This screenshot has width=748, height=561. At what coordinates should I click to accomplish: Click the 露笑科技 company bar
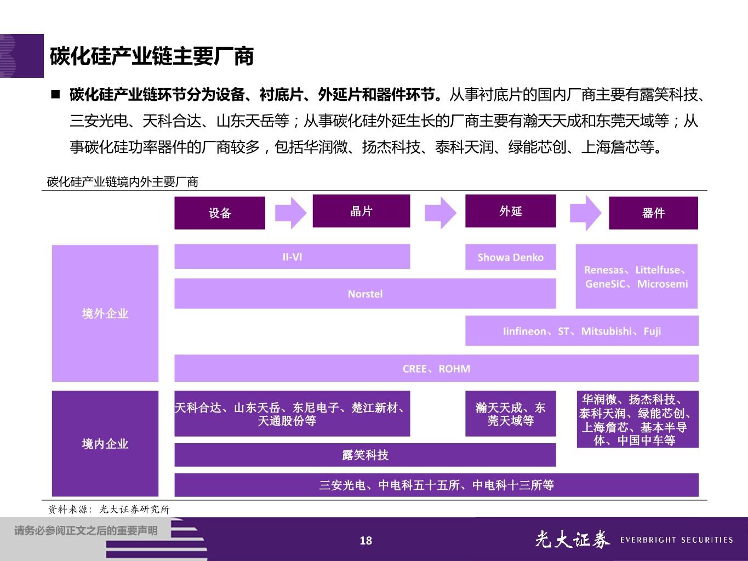[365, 455]
